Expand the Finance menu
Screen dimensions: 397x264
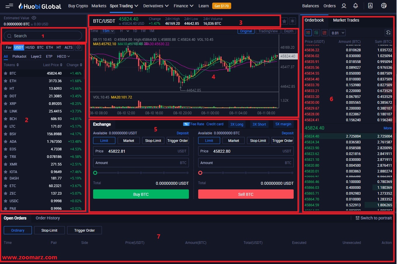coord(184,6)
